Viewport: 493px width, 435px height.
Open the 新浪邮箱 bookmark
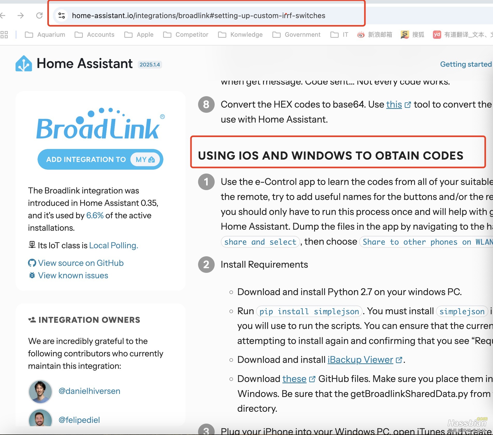(x=375, y=35)
